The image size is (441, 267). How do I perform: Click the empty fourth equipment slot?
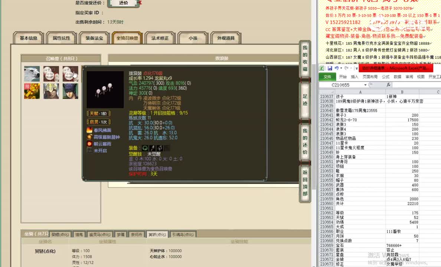pos(167,148)
